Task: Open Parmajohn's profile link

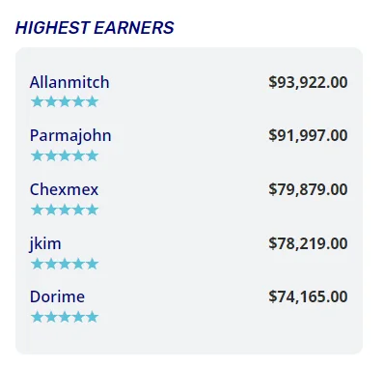Action: [x=70, y=135]
